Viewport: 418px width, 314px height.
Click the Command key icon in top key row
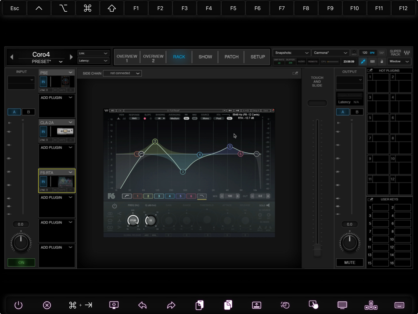coord(87,8)
